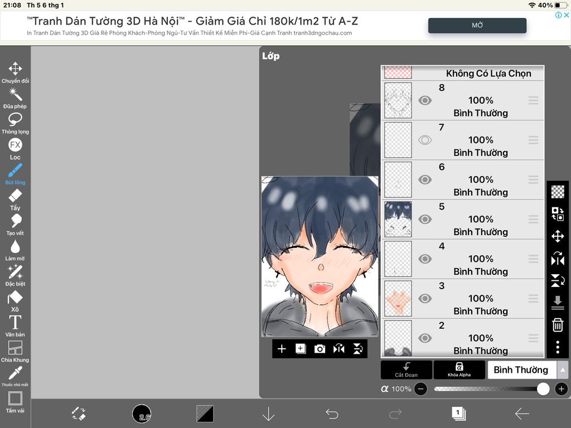The width and height of the screenshot is (571, 428).
Task: Toggle visibility of layer 4
Action: pos(425,259)
